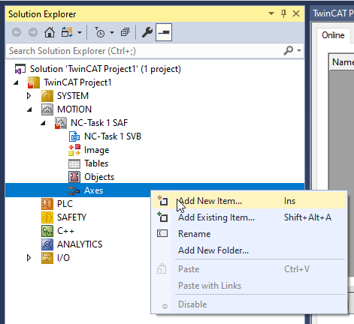This screenshot has width=354, height=324.
Task: Click the Home icon in Solution Explorer toolbar
Action: [x=50, y=32]
